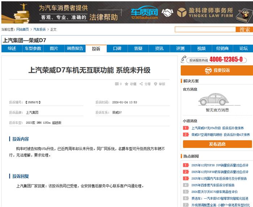
Task: Switch to the 综述 tab
Action: (x=12, y=49)
